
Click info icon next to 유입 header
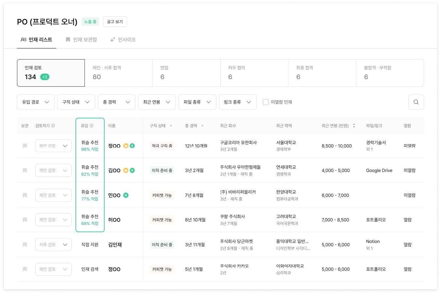pyautogui.click(x=92, y=126)
